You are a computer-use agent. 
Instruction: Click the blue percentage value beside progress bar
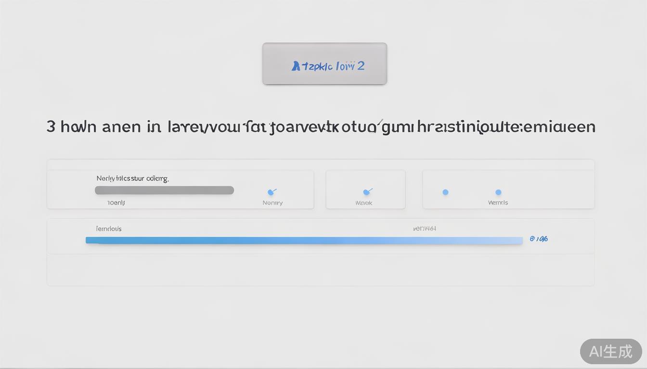tap(539, 239)
